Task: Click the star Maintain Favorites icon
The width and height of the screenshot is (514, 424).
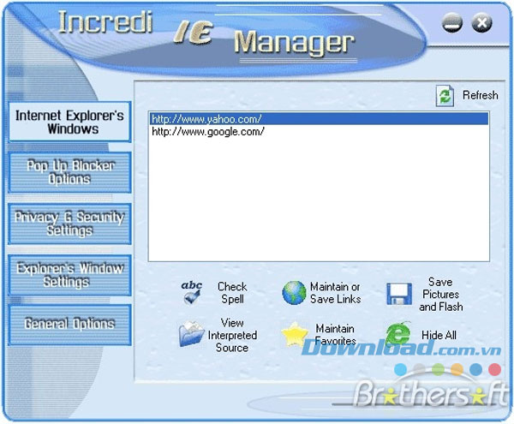Action: pos(295,334)
